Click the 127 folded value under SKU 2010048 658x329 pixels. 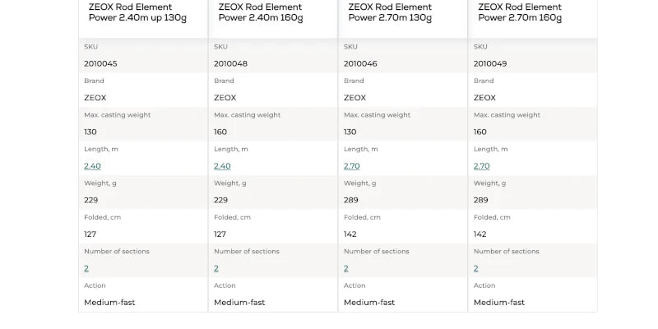(221, 234)
